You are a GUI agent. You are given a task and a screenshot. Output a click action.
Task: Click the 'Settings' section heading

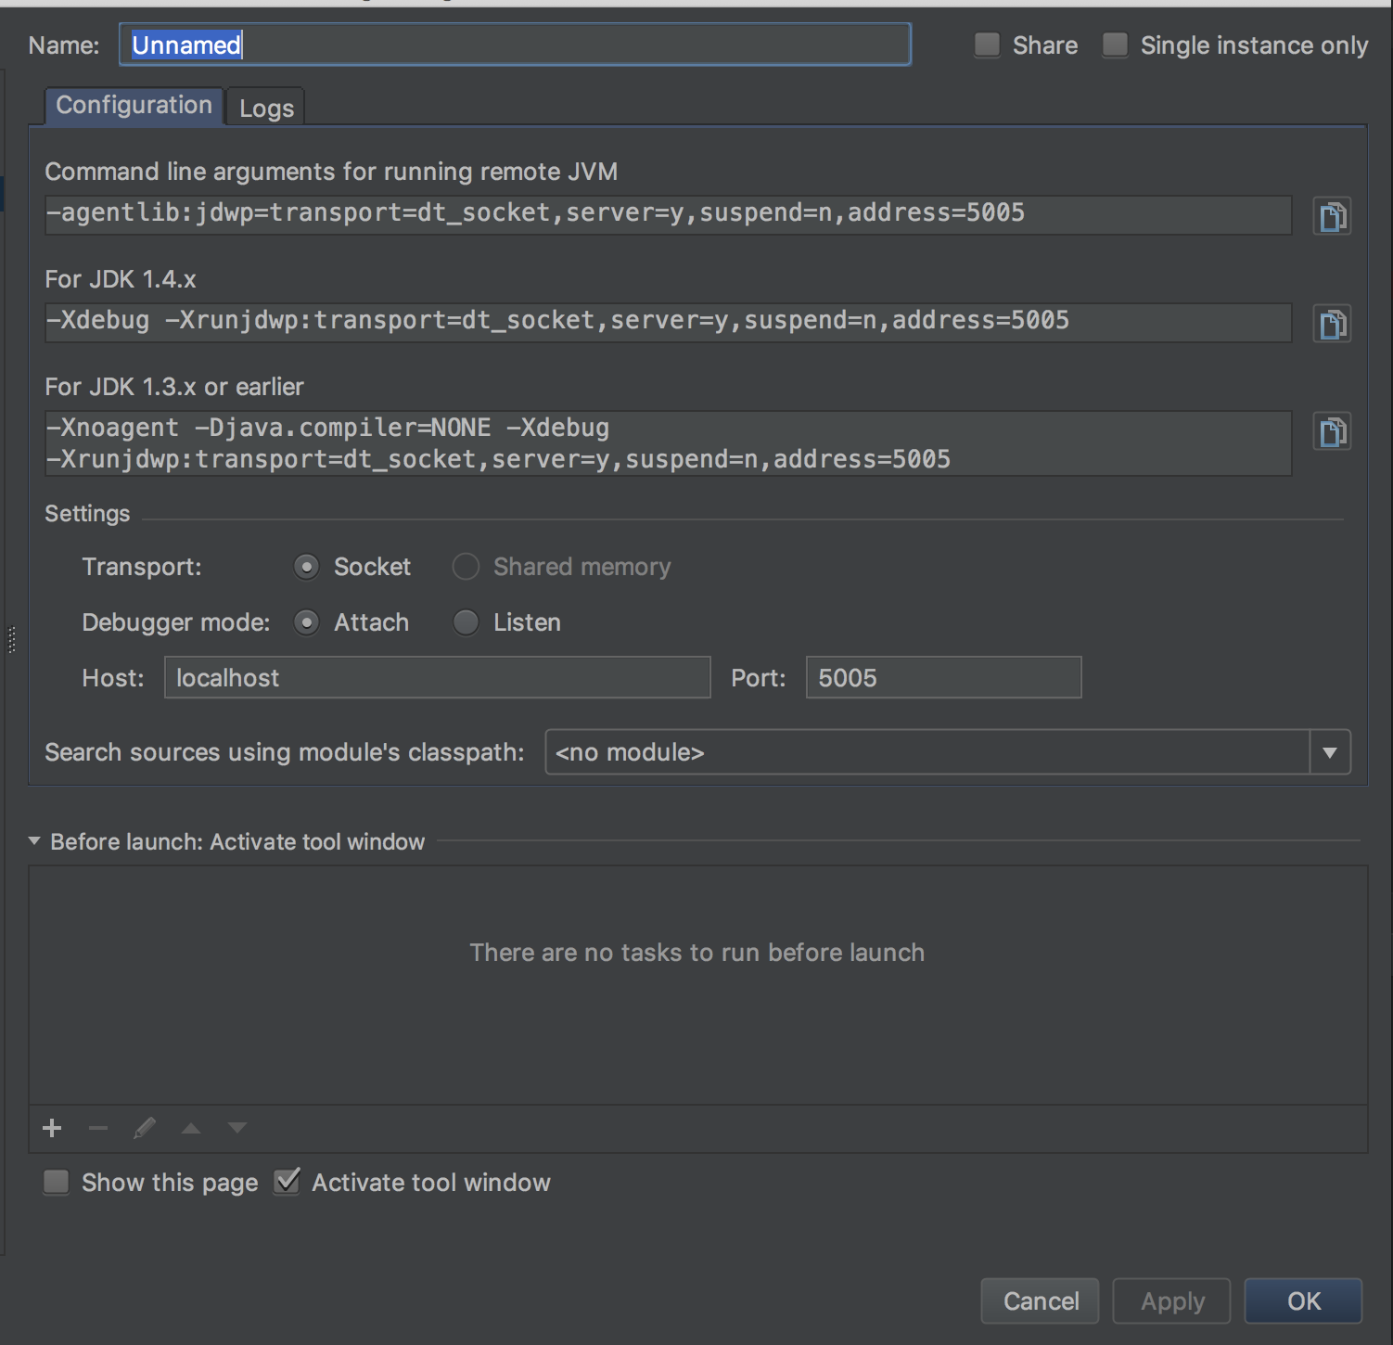[x=87, y=514]
